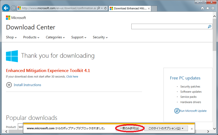Open the Products dropdown menu

point(31,37)
